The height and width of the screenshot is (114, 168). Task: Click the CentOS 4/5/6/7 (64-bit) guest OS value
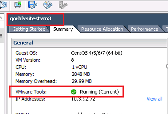click(x=97, y=53)
